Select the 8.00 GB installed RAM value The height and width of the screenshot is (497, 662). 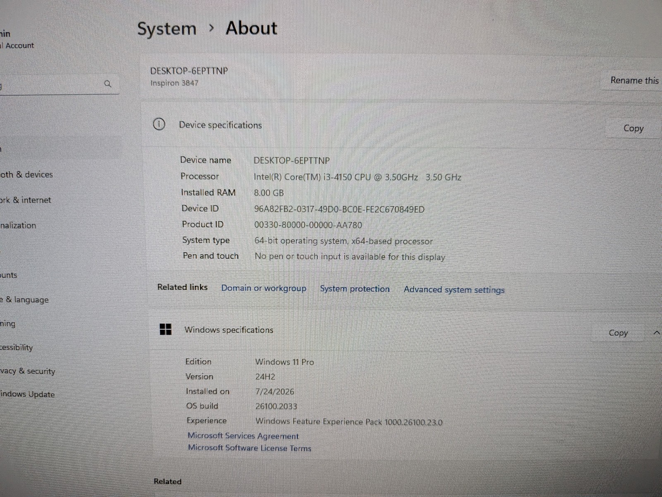(269, 193)
